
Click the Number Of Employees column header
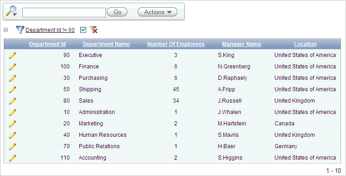pos(176,44)
